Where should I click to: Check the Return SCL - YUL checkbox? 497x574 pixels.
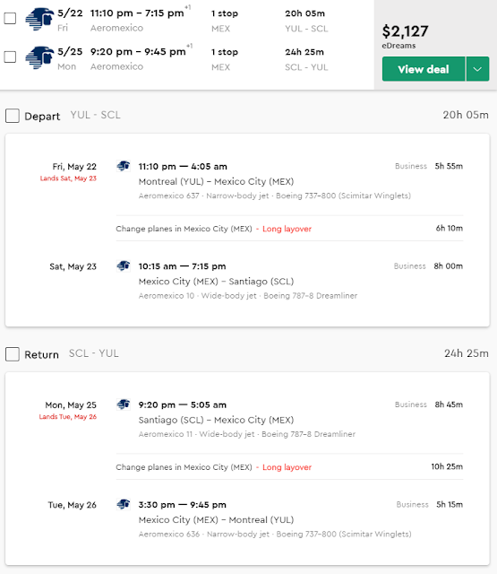[x=13, y=354]
